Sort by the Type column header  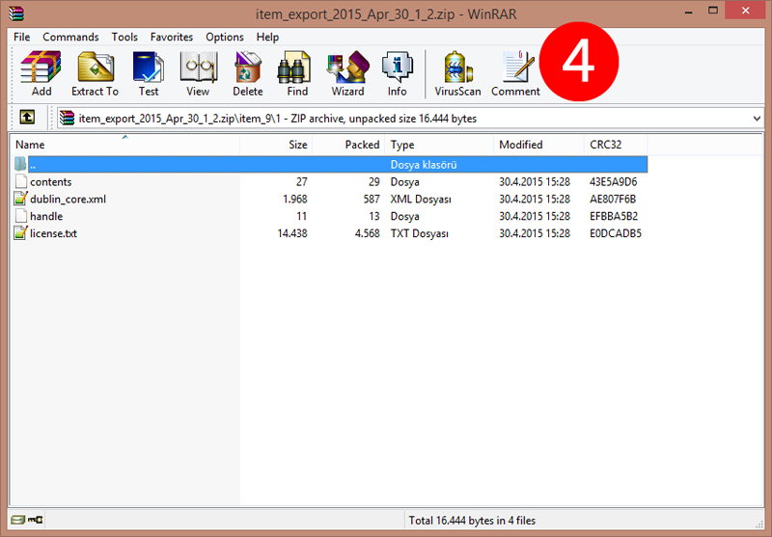pos(439,145)
